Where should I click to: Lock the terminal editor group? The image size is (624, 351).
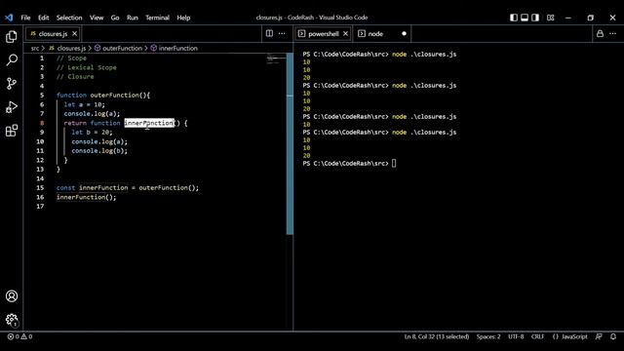(600, 34)
